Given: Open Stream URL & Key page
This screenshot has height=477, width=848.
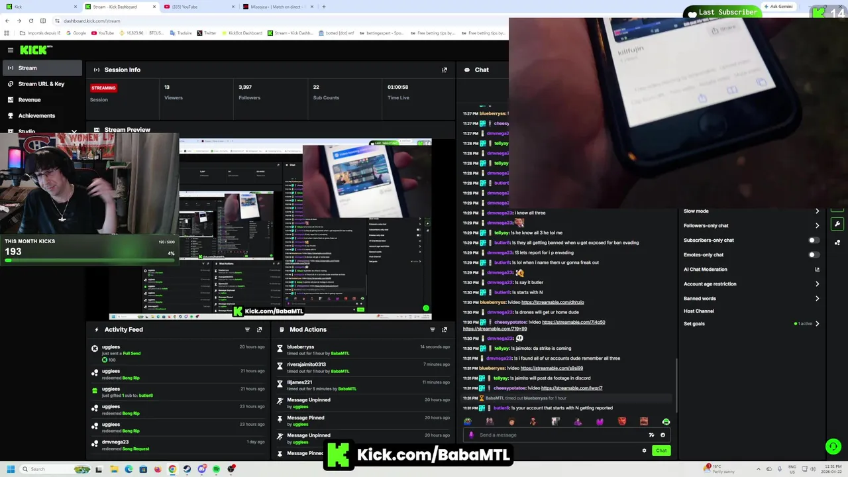Looking at the screenshot, I should (x=41, y=83).
